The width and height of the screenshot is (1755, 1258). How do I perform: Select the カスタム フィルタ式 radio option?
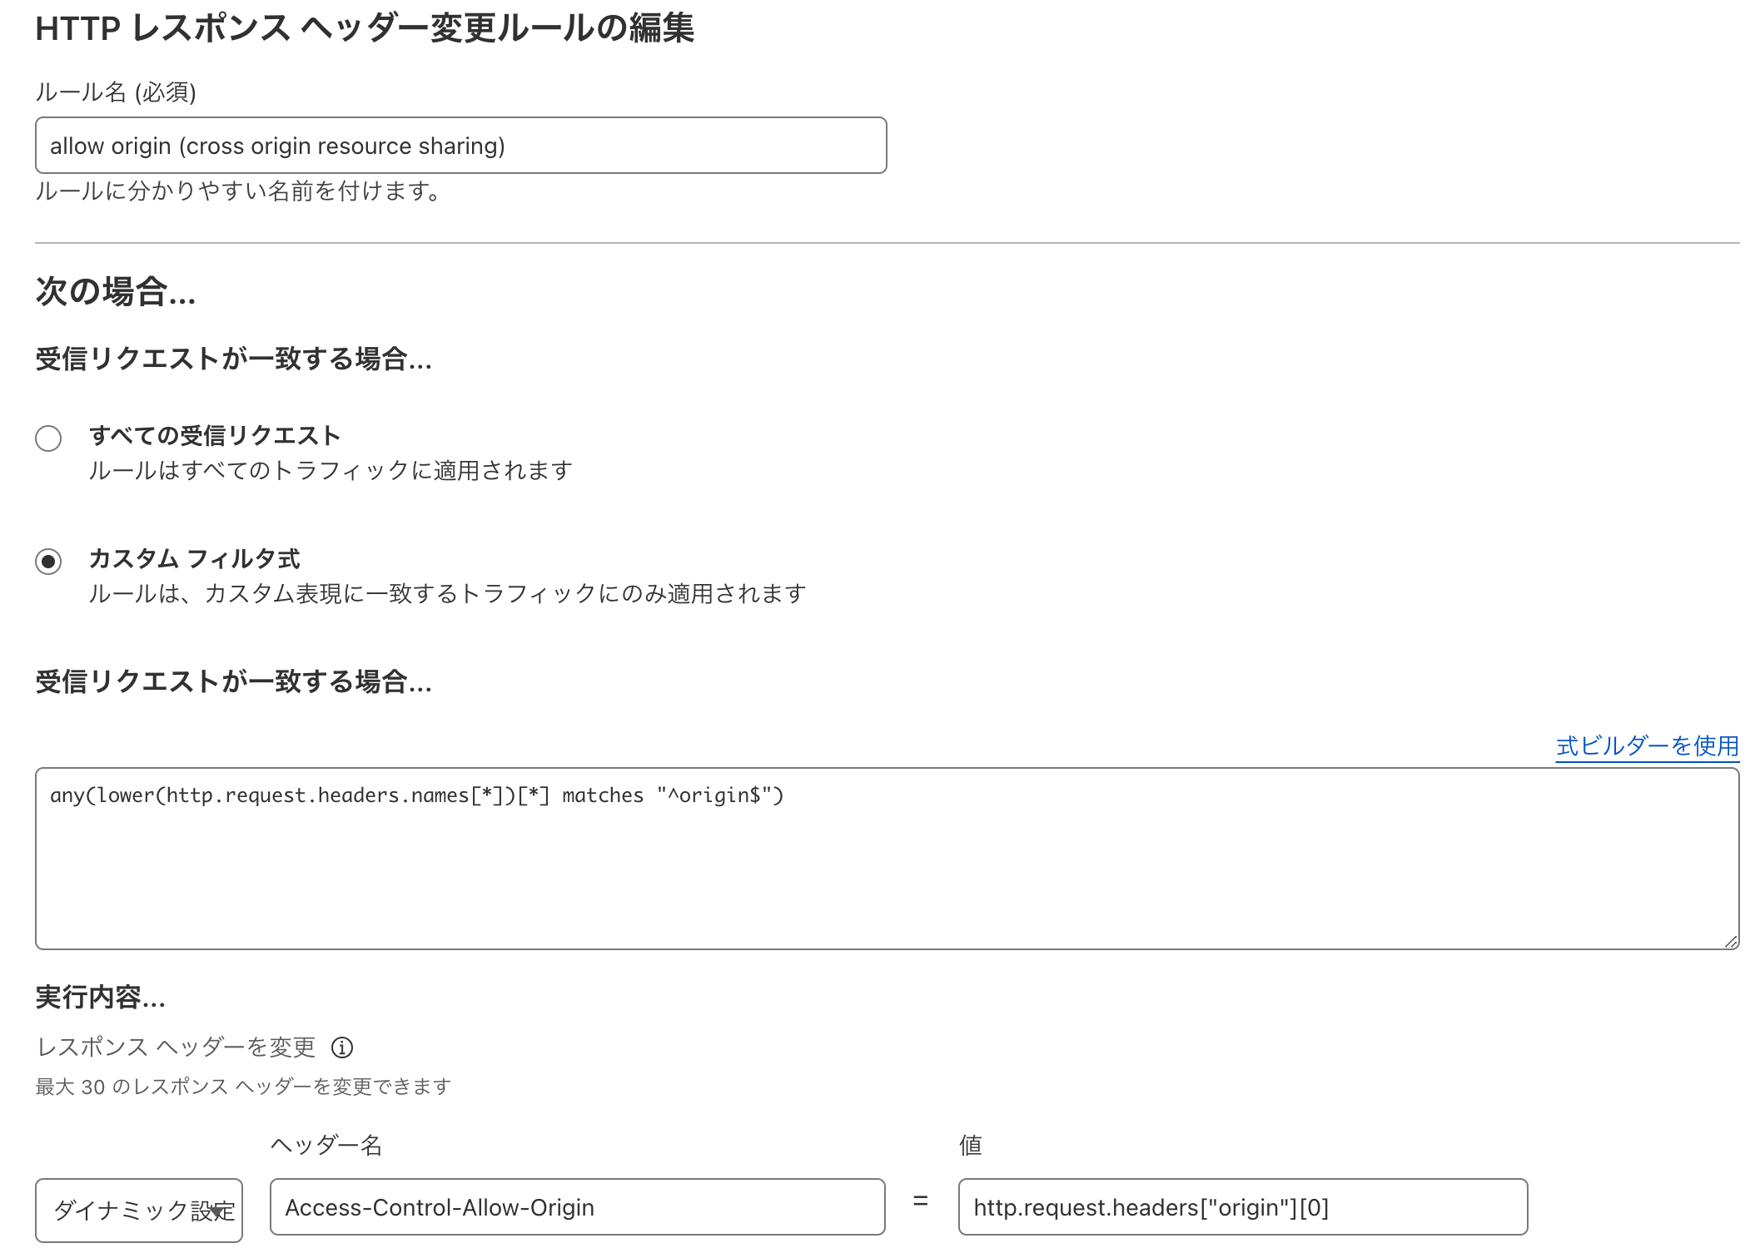[48, 562]
